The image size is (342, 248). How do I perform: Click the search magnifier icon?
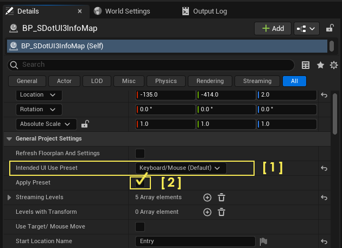coord(14,65)
